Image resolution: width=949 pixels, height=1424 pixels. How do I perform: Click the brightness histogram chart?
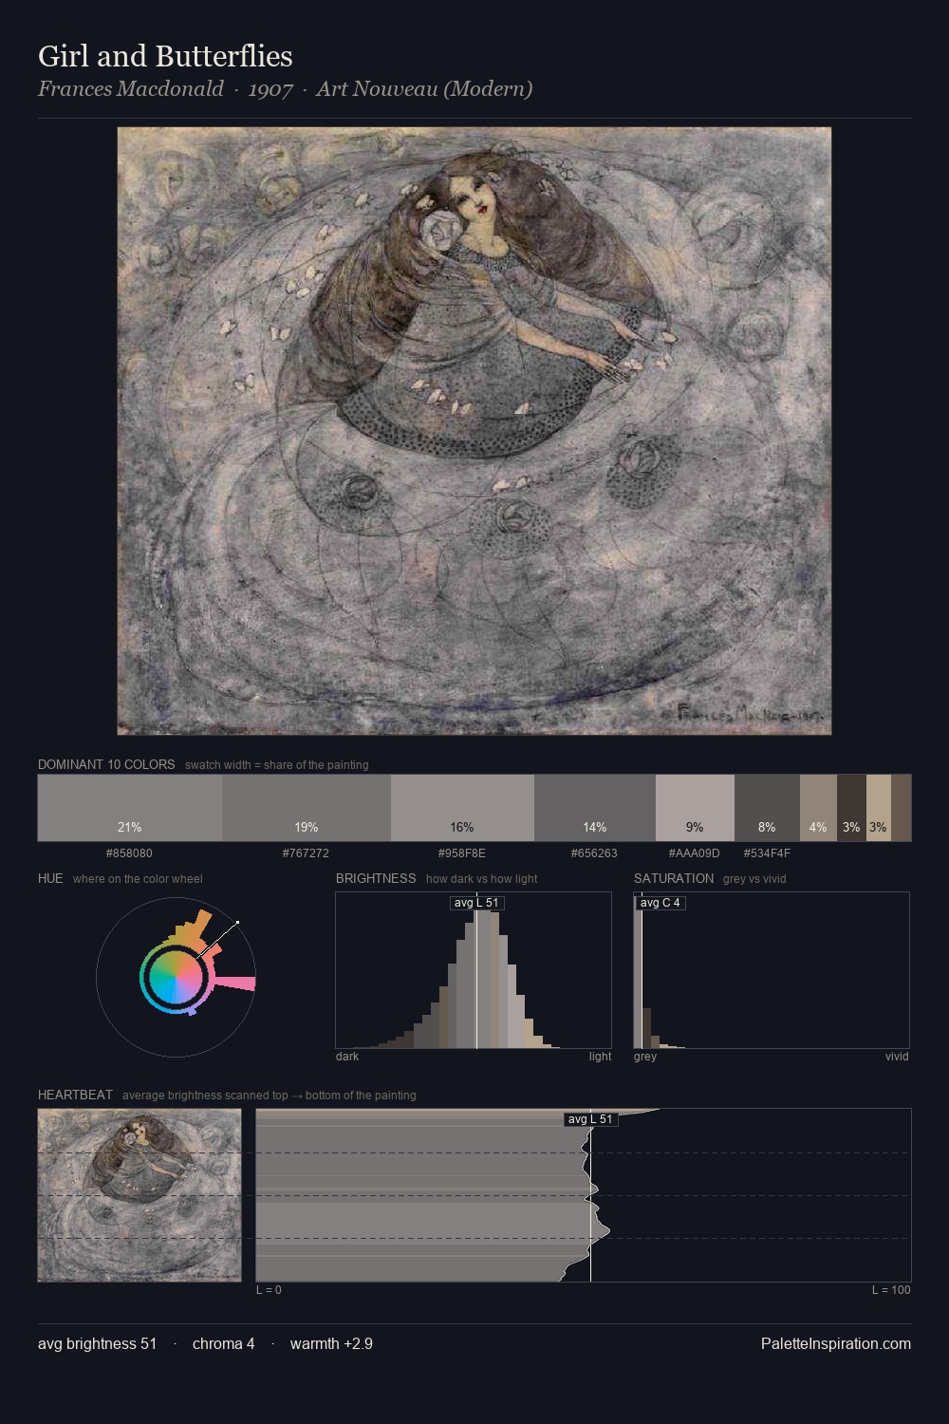pyautogui.click(x=474, y=970)
